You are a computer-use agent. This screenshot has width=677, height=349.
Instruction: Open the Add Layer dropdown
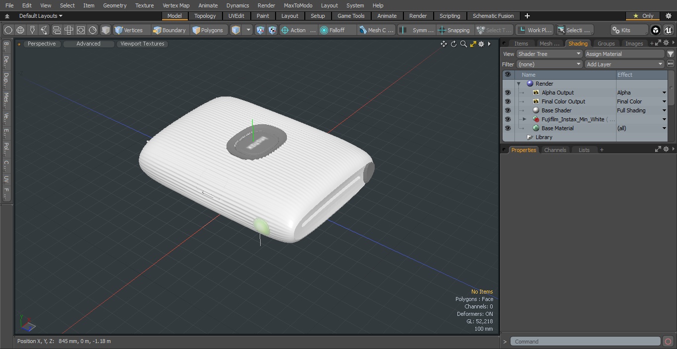click(624, 64)
